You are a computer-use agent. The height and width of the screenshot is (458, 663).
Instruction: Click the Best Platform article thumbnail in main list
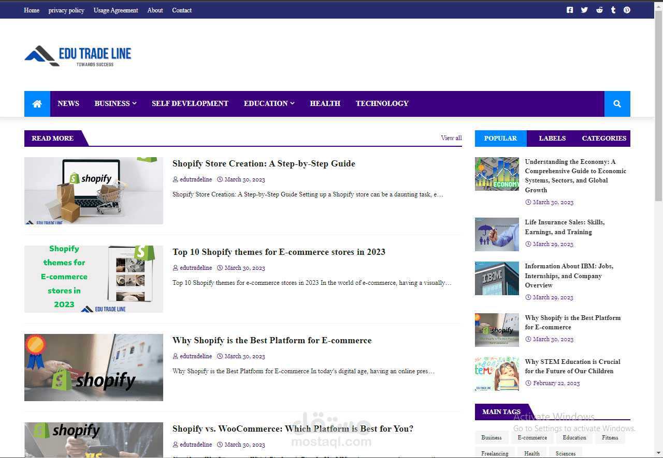(94, 368)
